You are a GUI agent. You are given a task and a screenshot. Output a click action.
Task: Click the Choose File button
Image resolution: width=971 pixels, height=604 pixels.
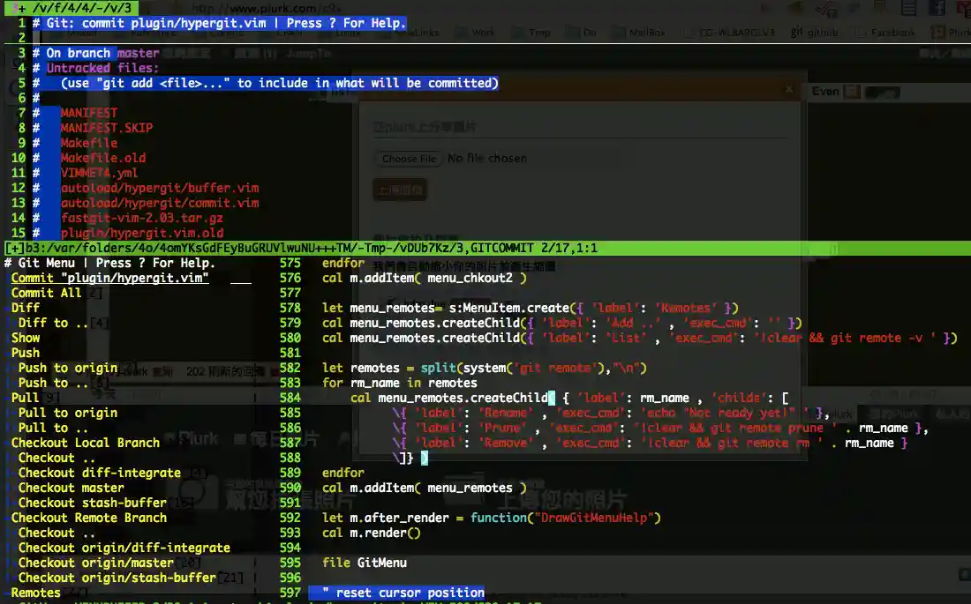point(408,159)
